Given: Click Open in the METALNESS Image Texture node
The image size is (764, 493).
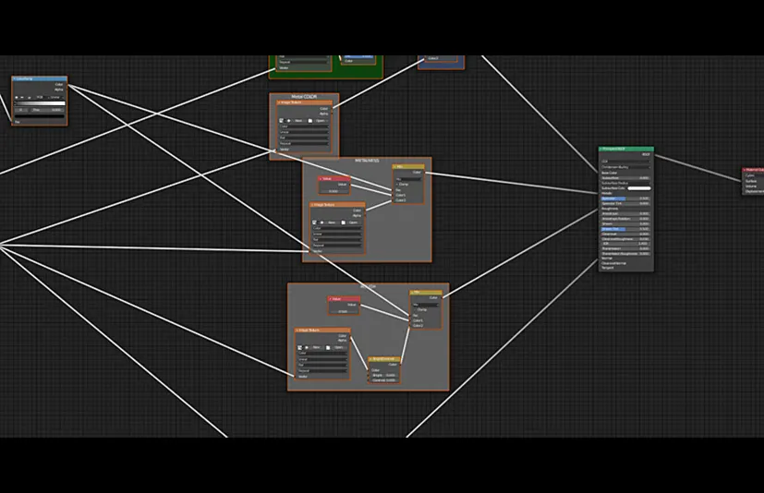Looking at the screenshot, I should coord(353,222).
